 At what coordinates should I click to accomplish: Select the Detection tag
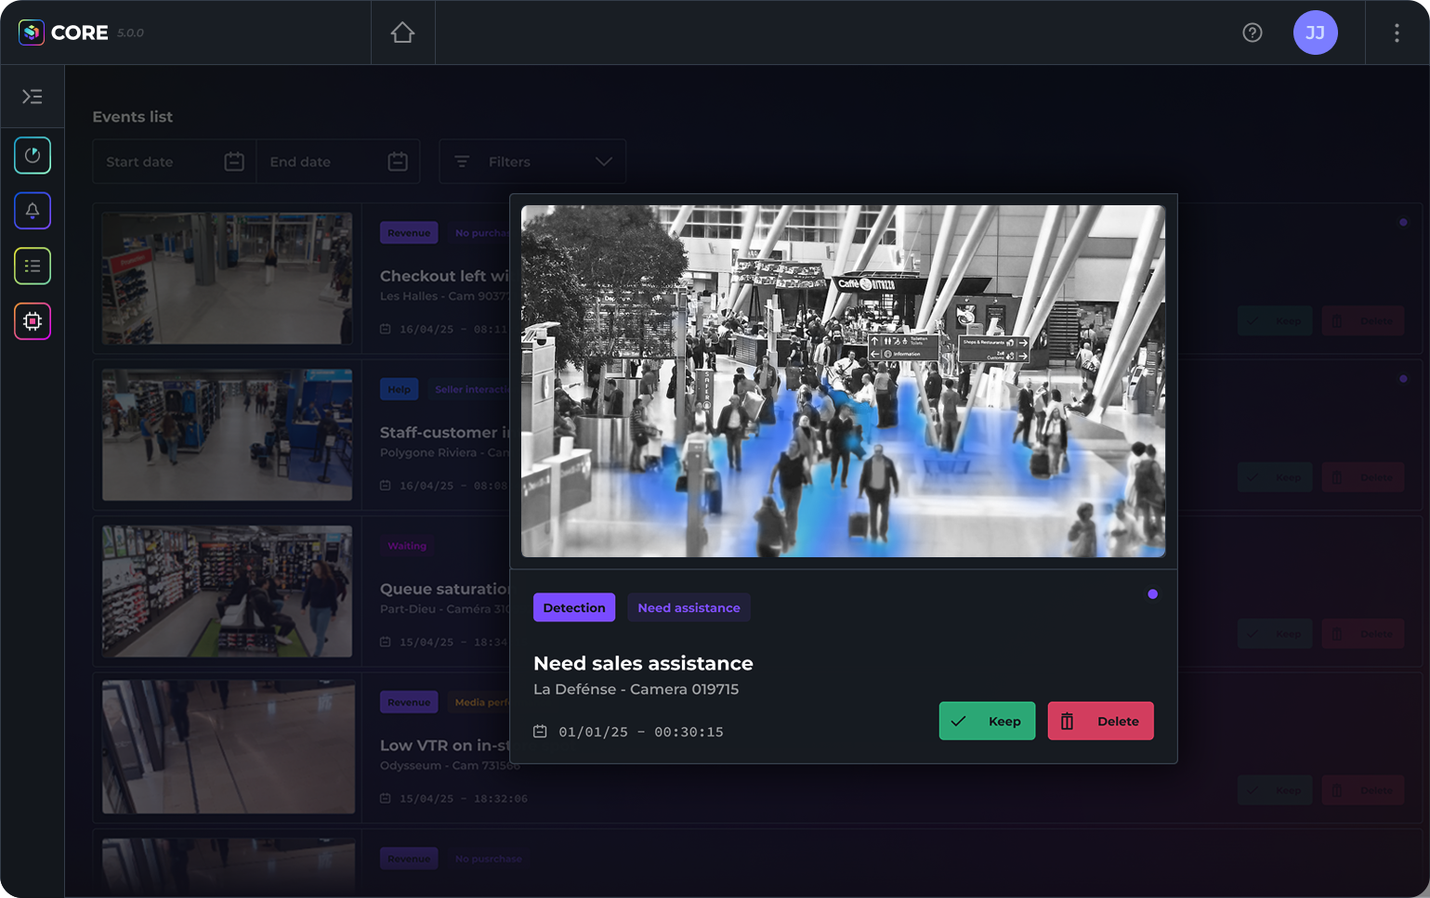tap(573, 607)
